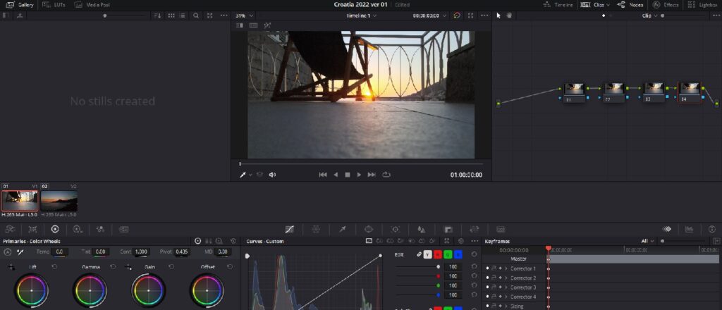Screen dimensions: 722x310
Task: Select the pan hand tool in node editor
Action: pos(507,15)
